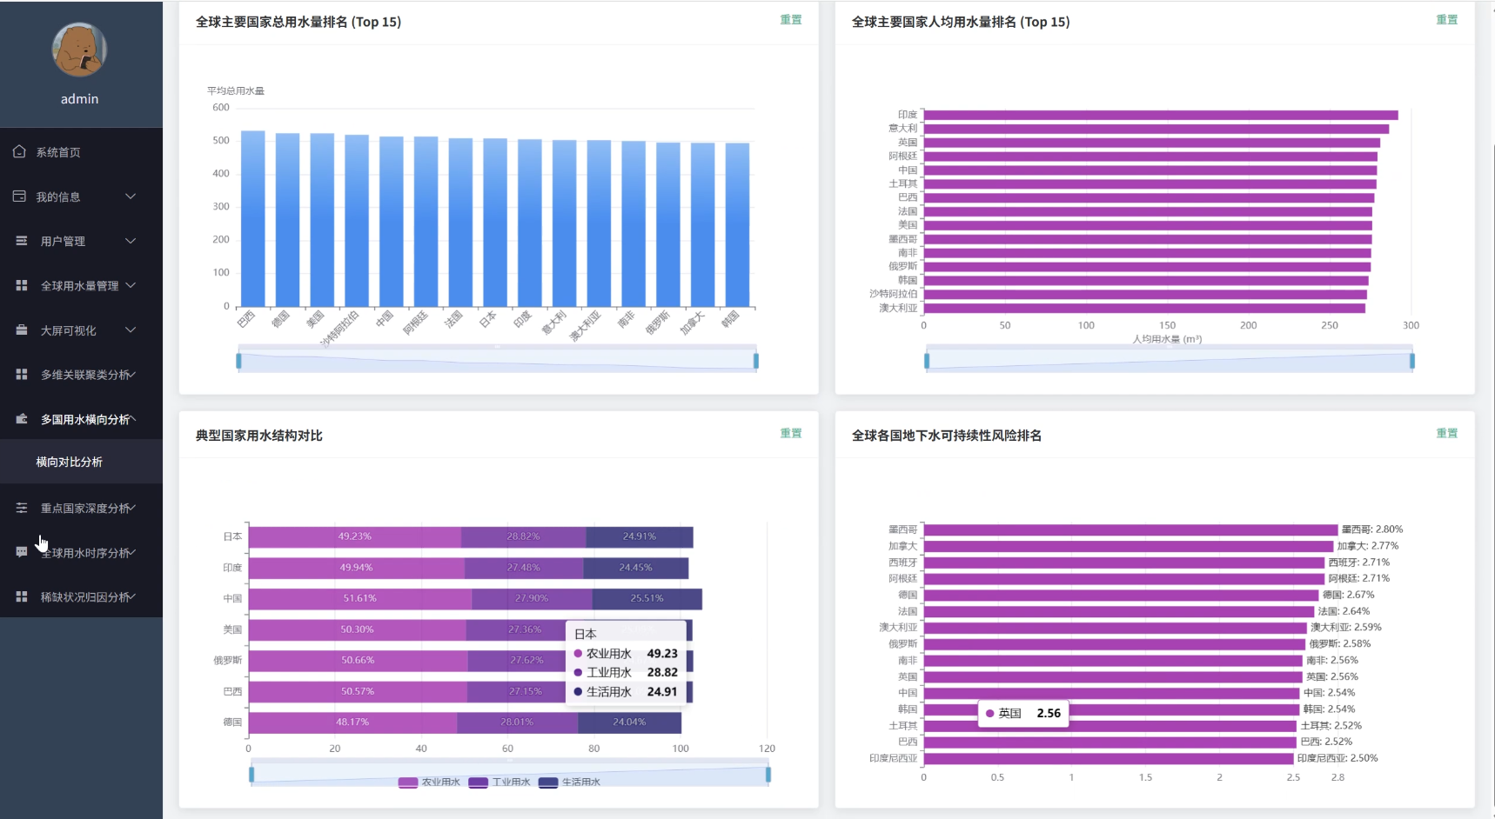Image resolution: width=1495 pixels, height=819 pixels.
Task: Click the 巴西 bar in total water chart
Action: (x=253, y=218)
